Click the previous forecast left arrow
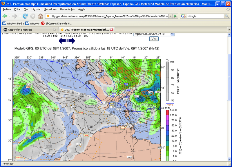 coord(63,41)
